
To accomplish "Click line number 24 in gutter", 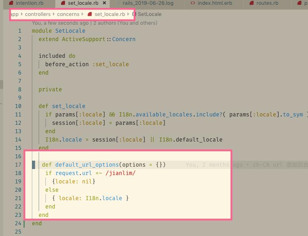I will pyautogui.click(x=18, y=223).
